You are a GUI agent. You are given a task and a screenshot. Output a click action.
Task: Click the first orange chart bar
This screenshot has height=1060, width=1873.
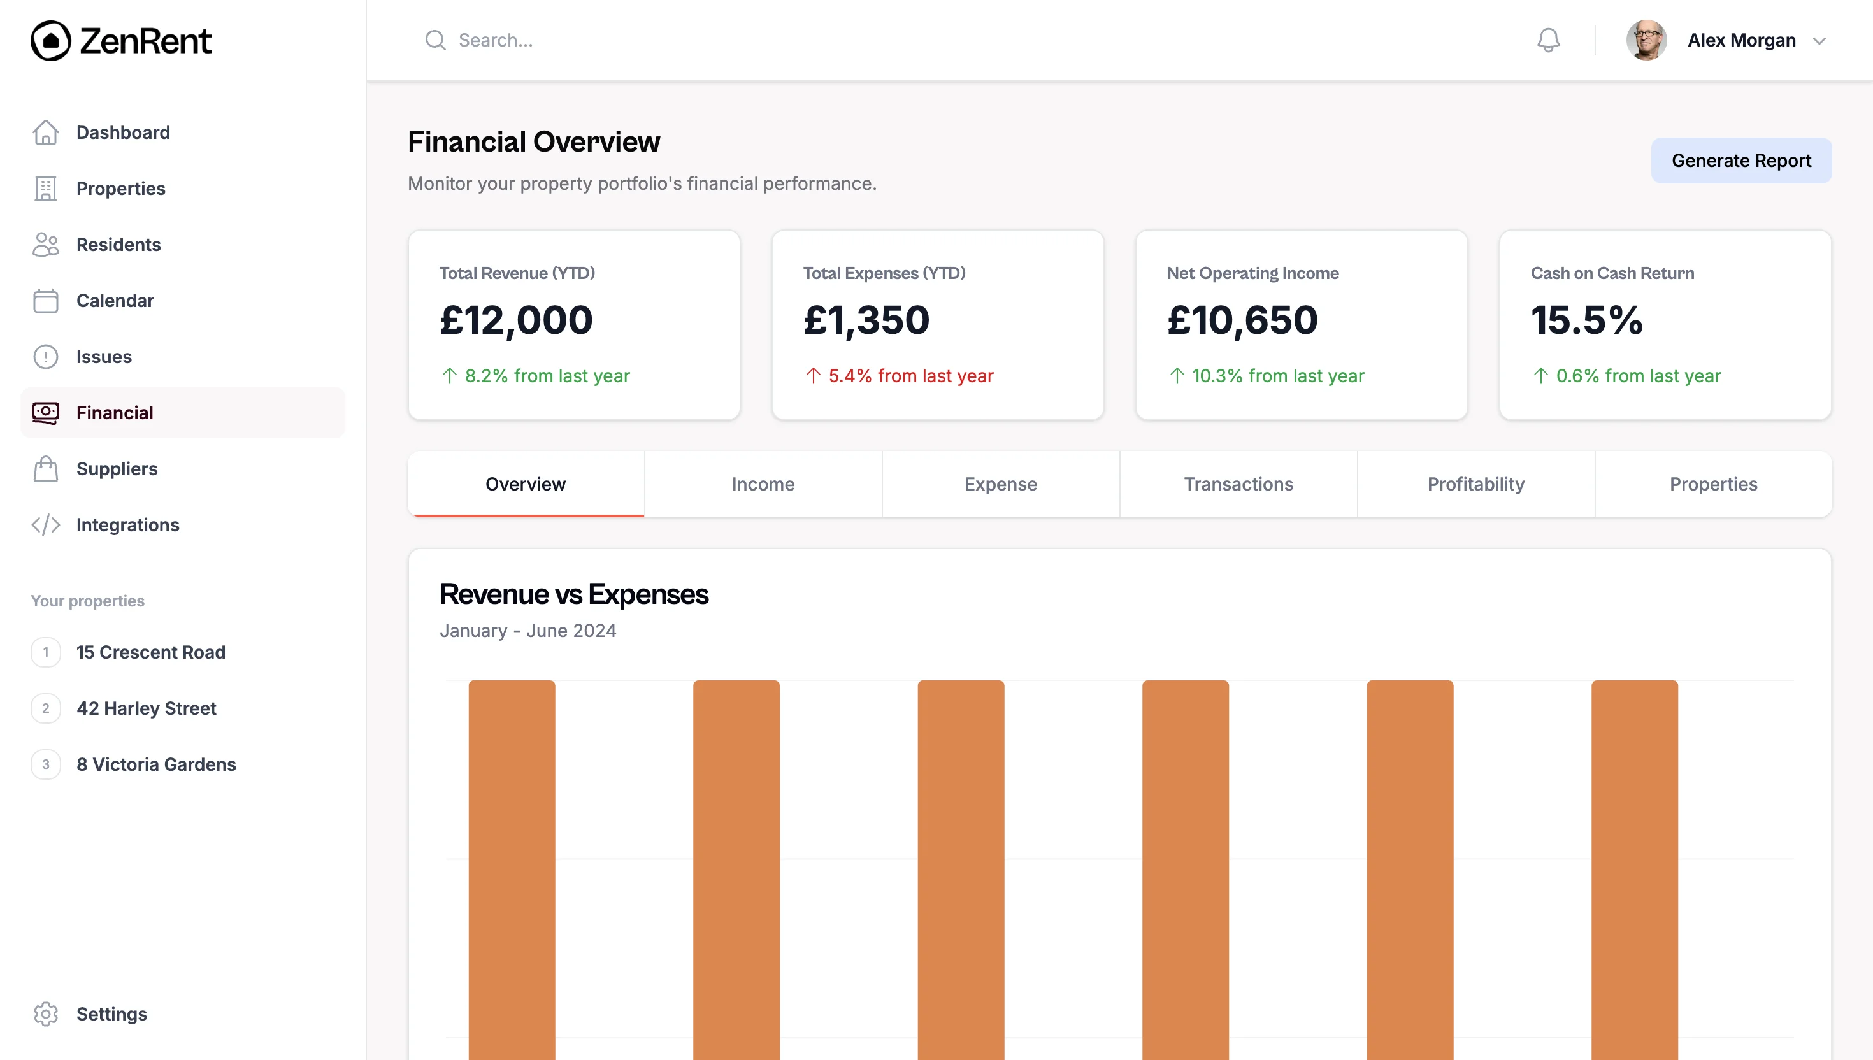pos(512,870)
